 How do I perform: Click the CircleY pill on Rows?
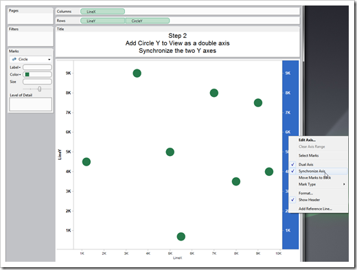148,21
